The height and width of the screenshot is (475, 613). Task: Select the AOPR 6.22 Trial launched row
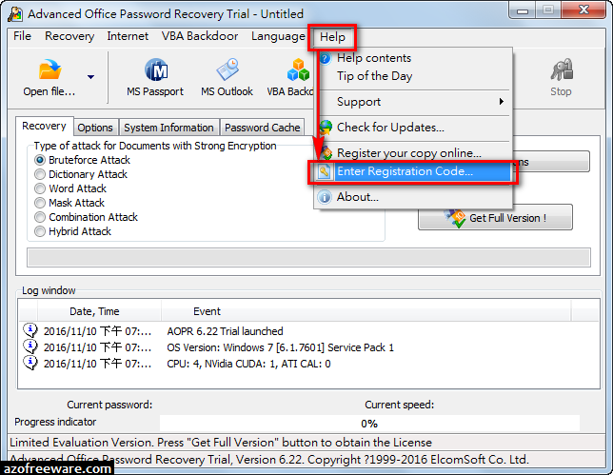308,331
